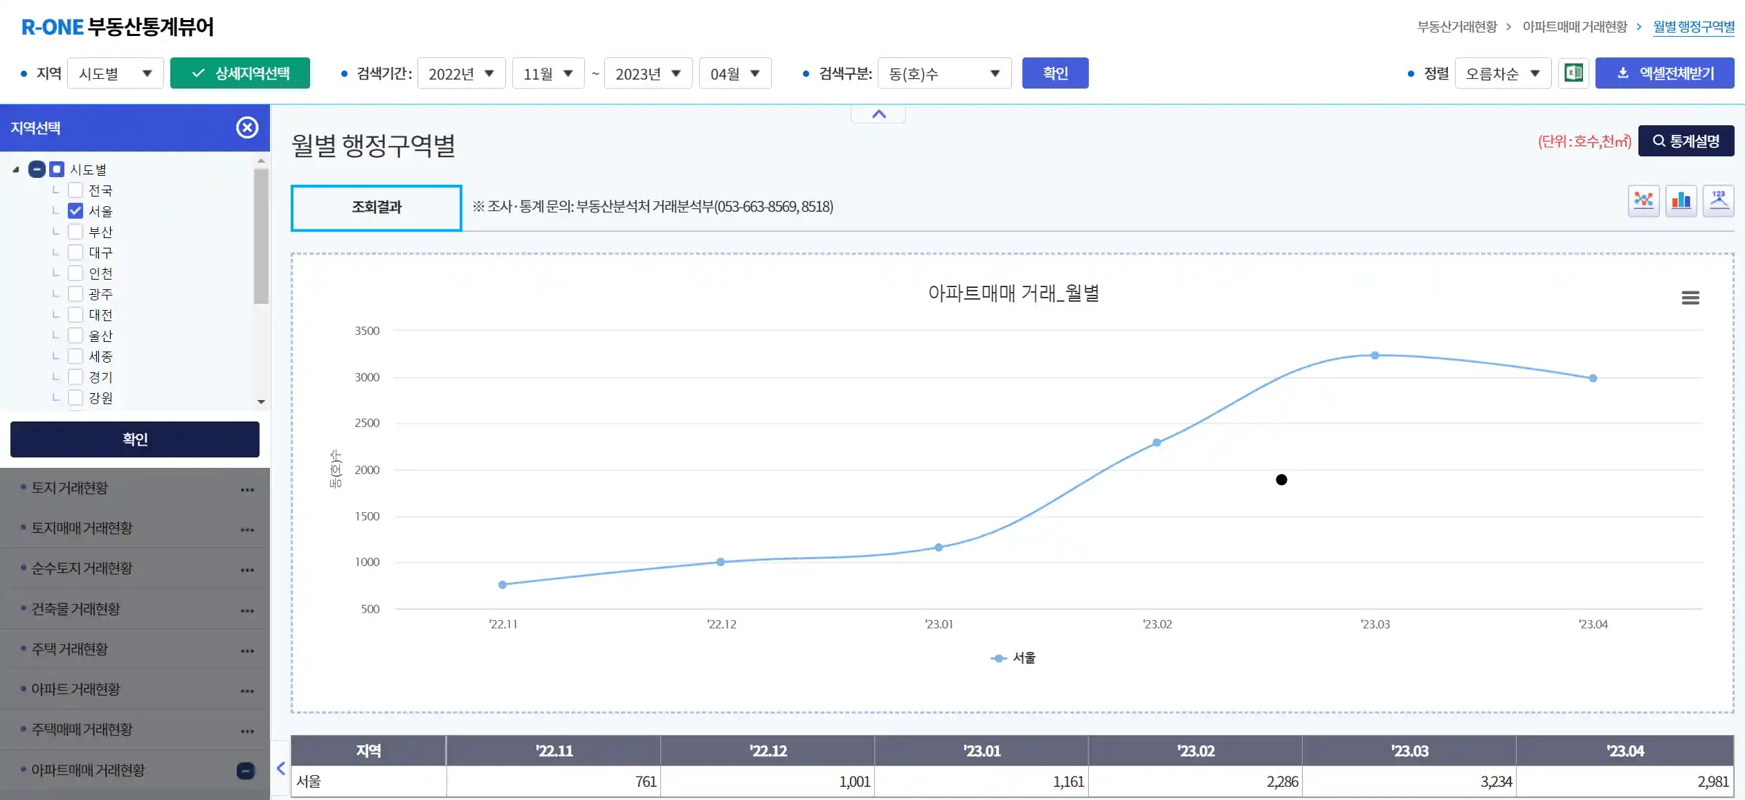The height and width of the screenshot is (800, 1745).
Task: Close the 지역선택 panel with X icon
Action: 247,128
